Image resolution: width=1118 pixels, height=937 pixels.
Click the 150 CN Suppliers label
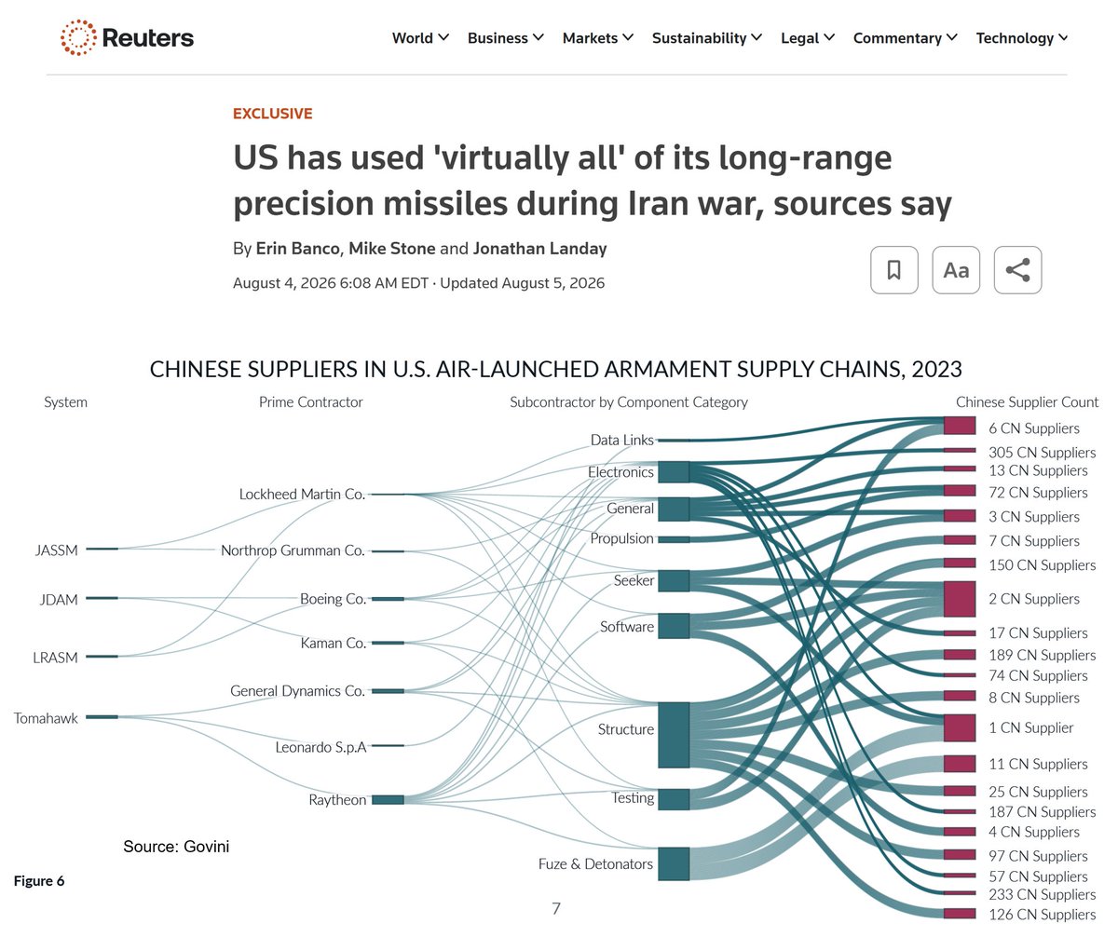pyautogui.click(x=1043, y=565)
